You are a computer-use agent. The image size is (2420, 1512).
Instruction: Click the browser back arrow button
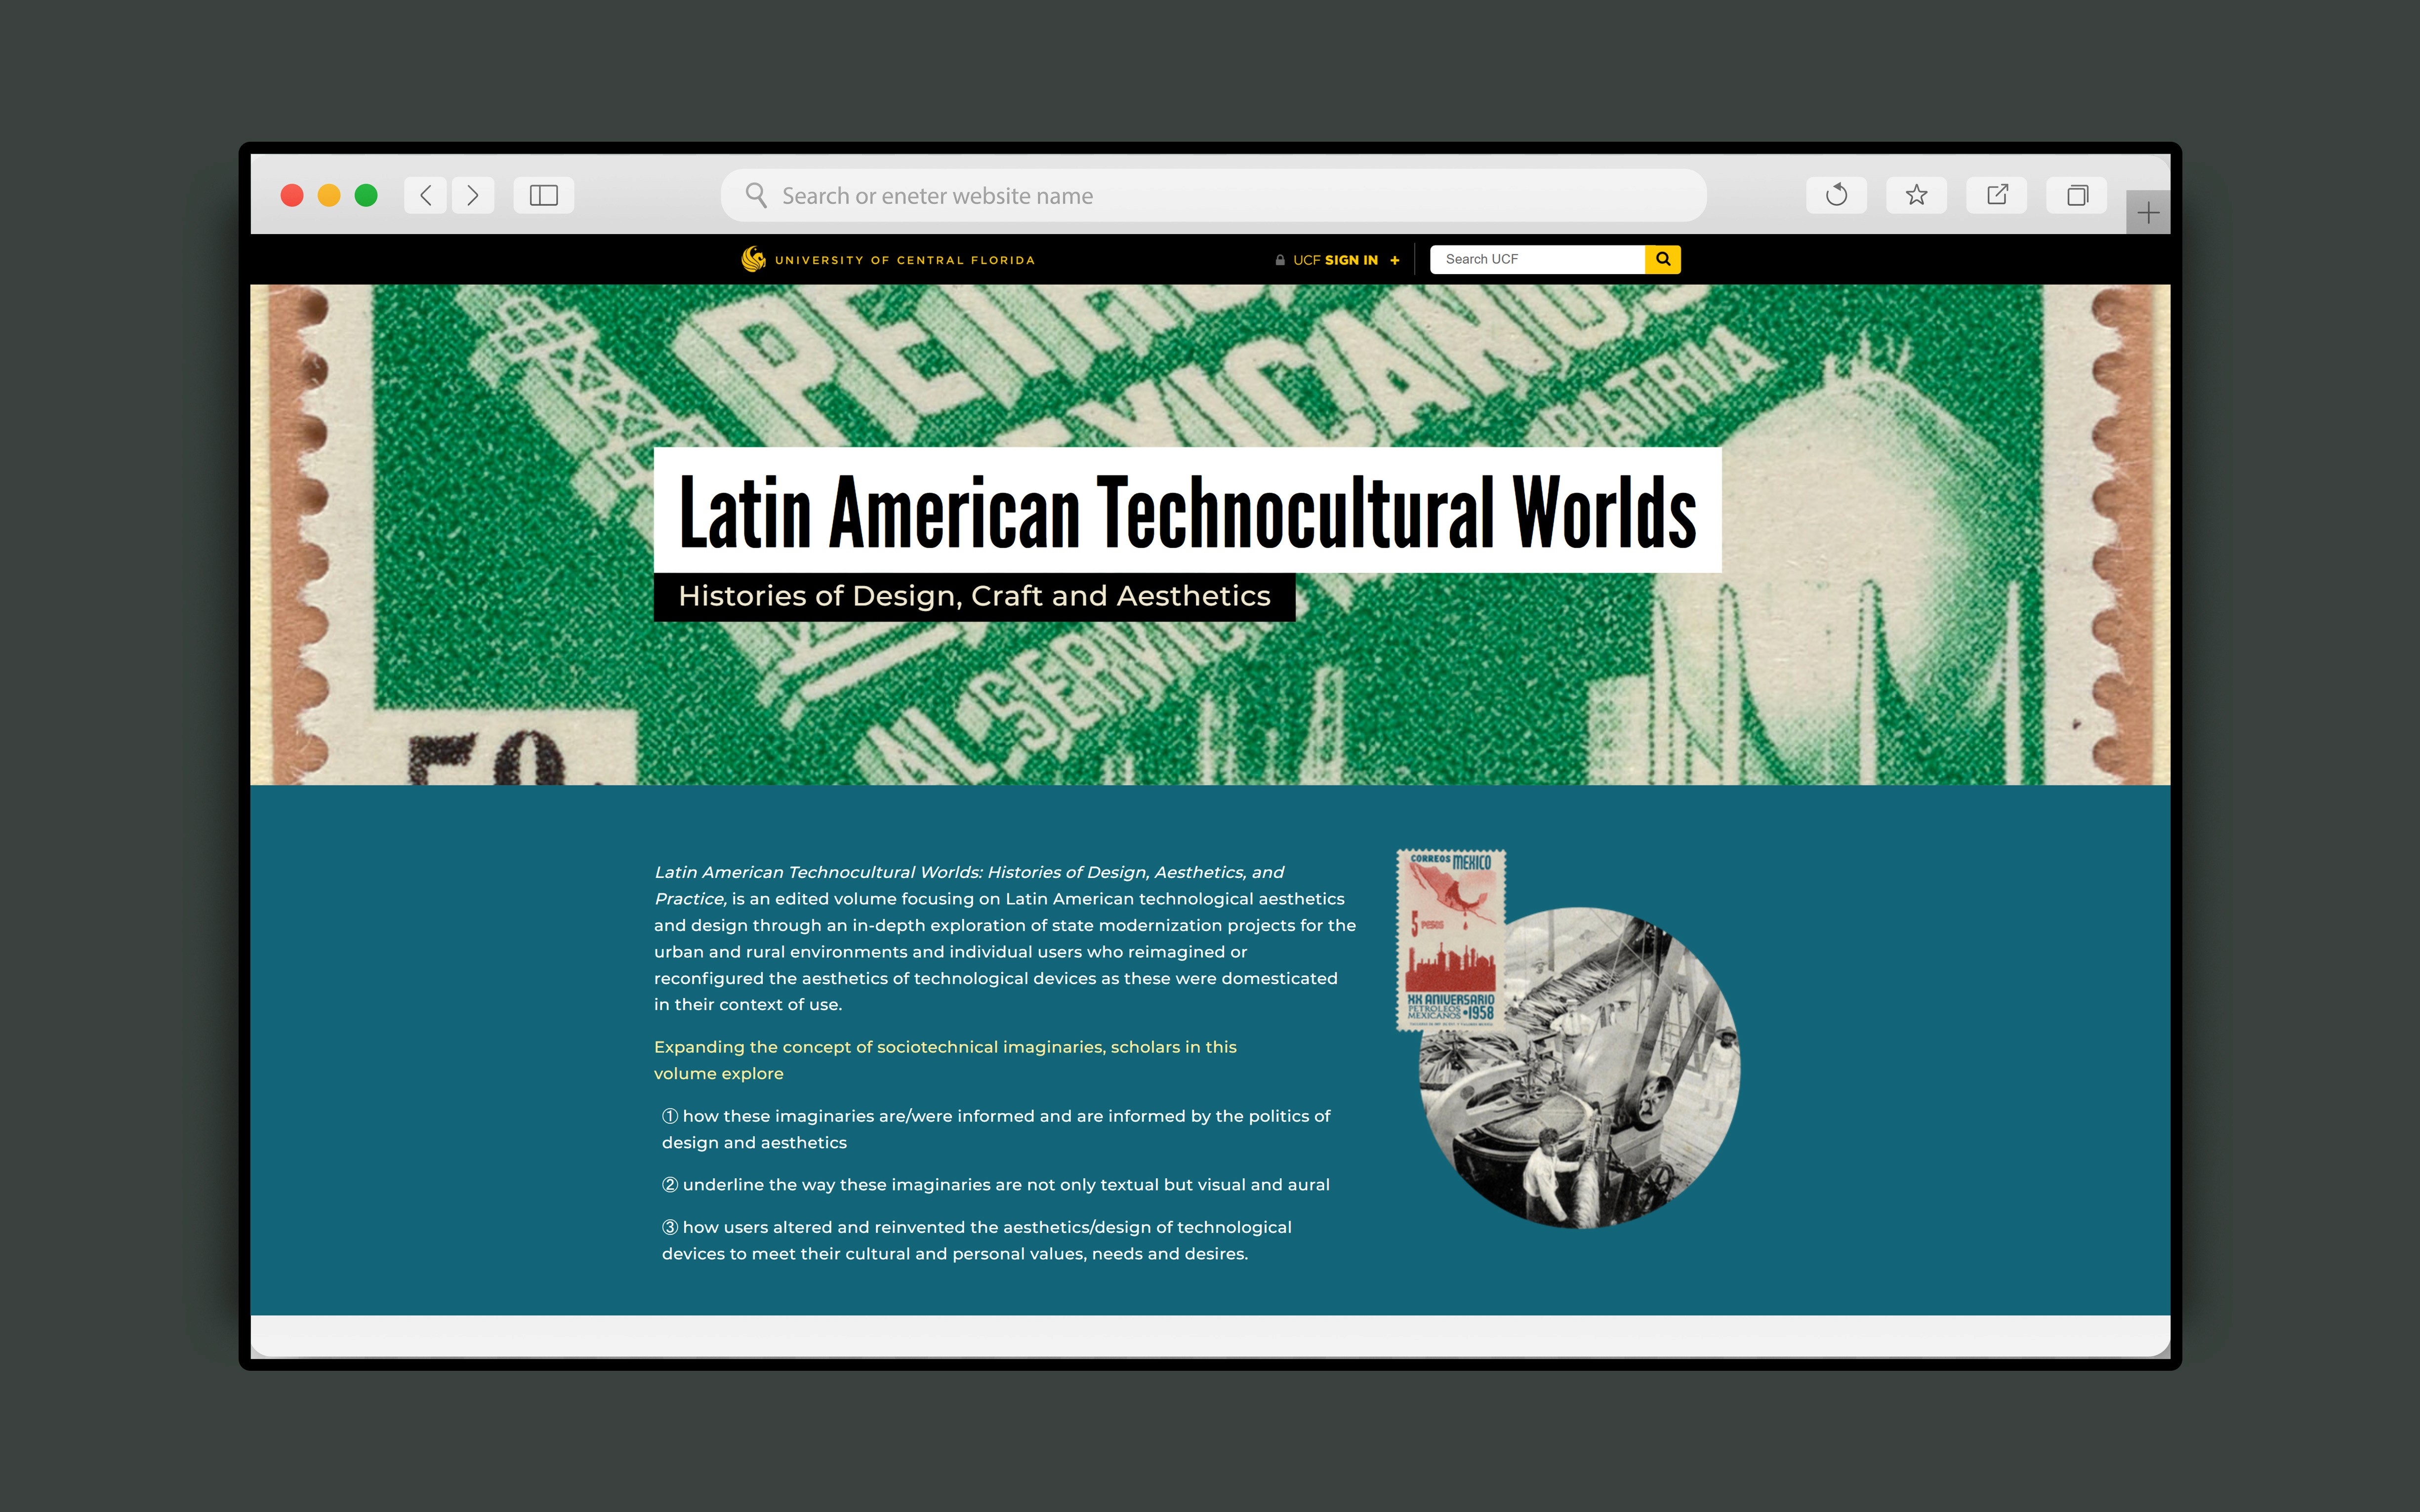(x=426, y=195)
